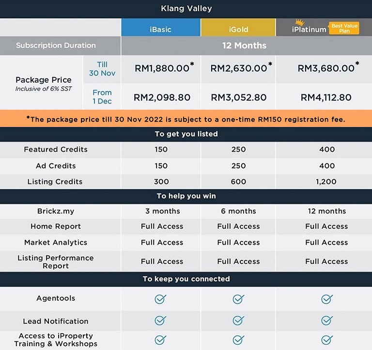Click the iPlatinum Training & Workshops checkmark
This screenshot has height=350, width=372.
(326, 340)
